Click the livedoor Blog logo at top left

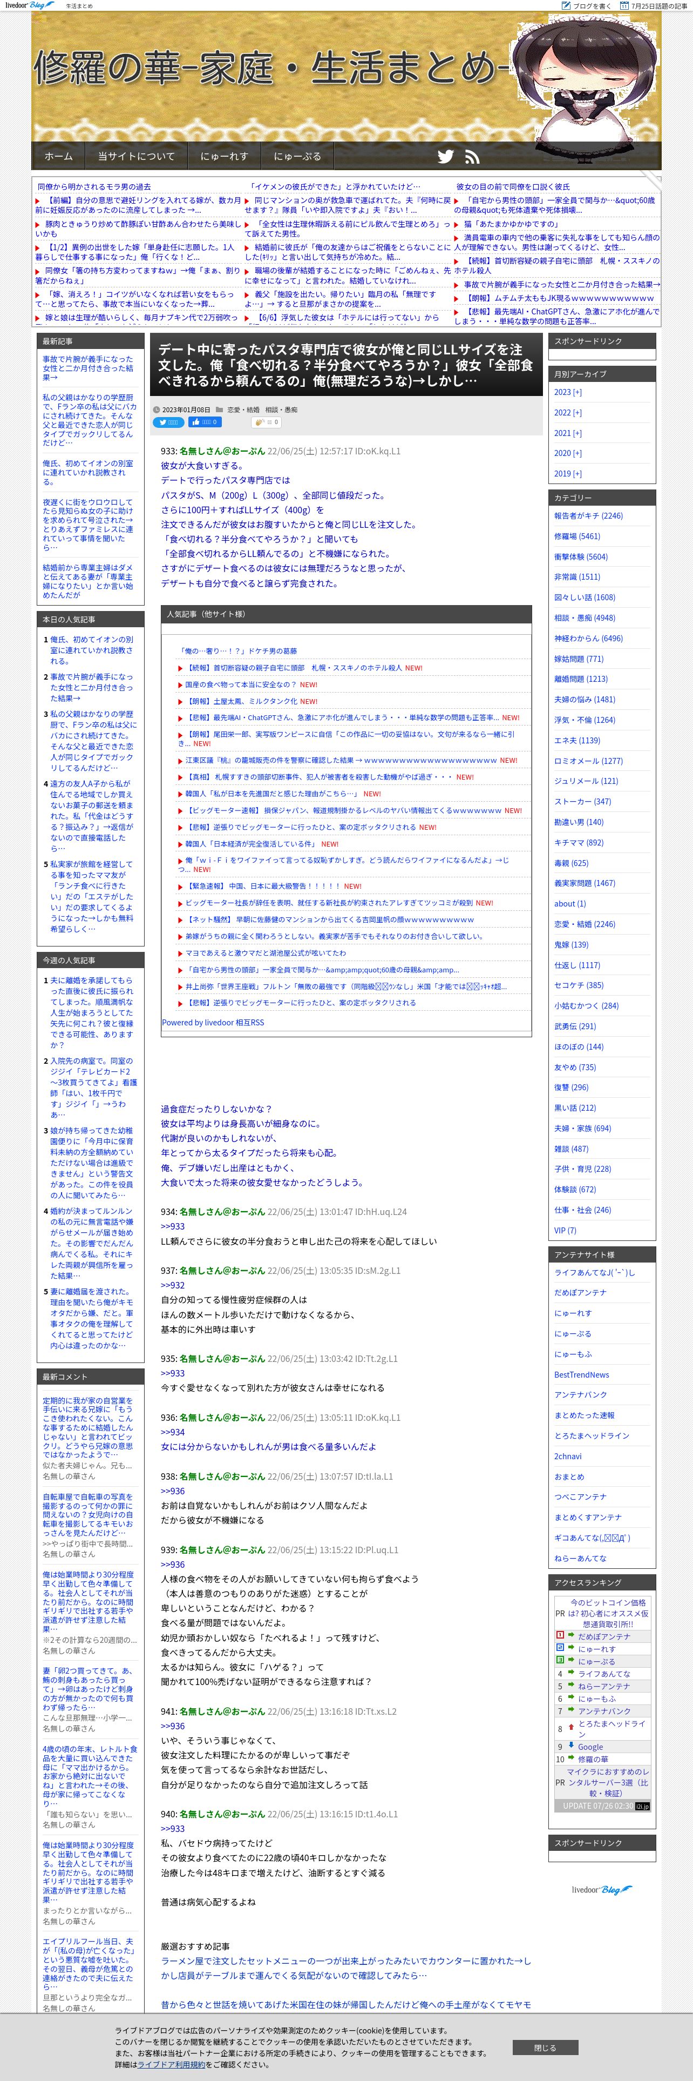click(x=31, y=5)
